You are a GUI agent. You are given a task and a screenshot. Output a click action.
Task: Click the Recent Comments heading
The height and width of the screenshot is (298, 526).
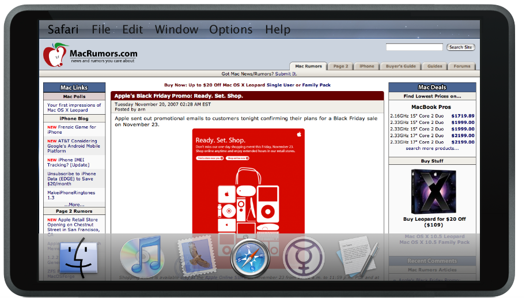(x=432, y=261)
